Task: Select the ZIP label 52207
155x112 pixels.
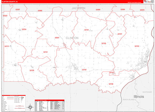Action: tap(18, 10)
